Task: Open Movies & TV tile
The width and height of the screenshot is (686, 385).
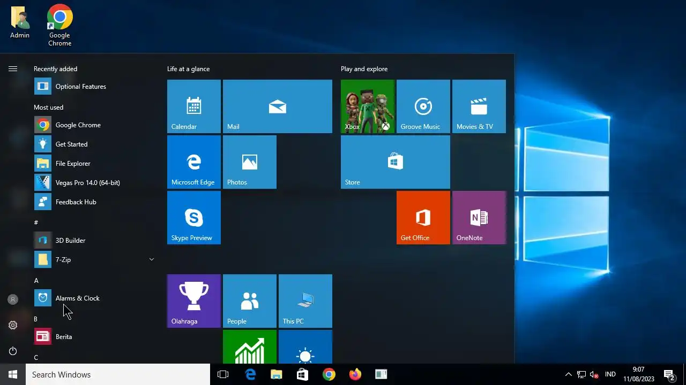Action: pyautogui.click(x=479, y=106)
